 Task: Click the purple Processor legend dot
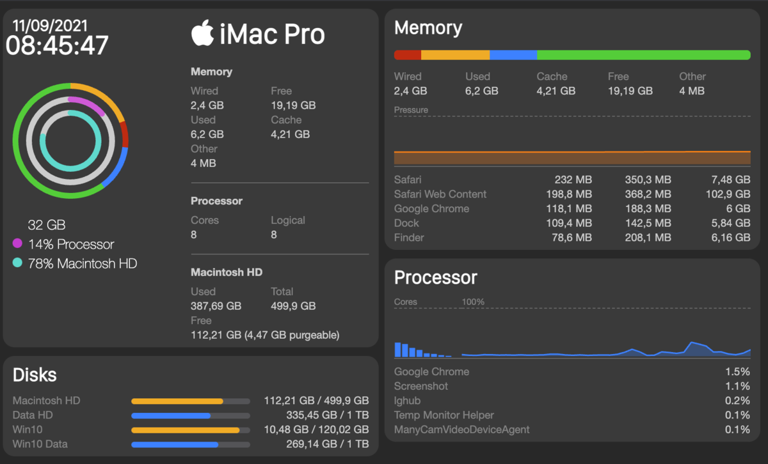pyautogui.click(x=17, y=244)
